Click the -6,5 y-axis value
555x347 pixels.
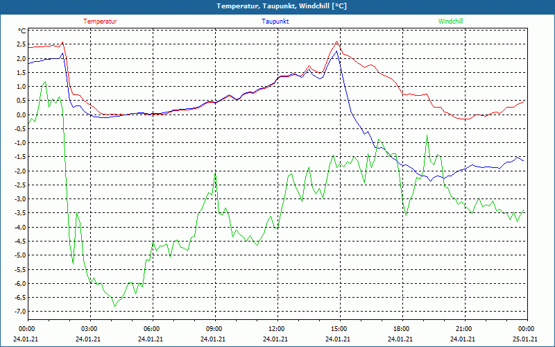20,298
